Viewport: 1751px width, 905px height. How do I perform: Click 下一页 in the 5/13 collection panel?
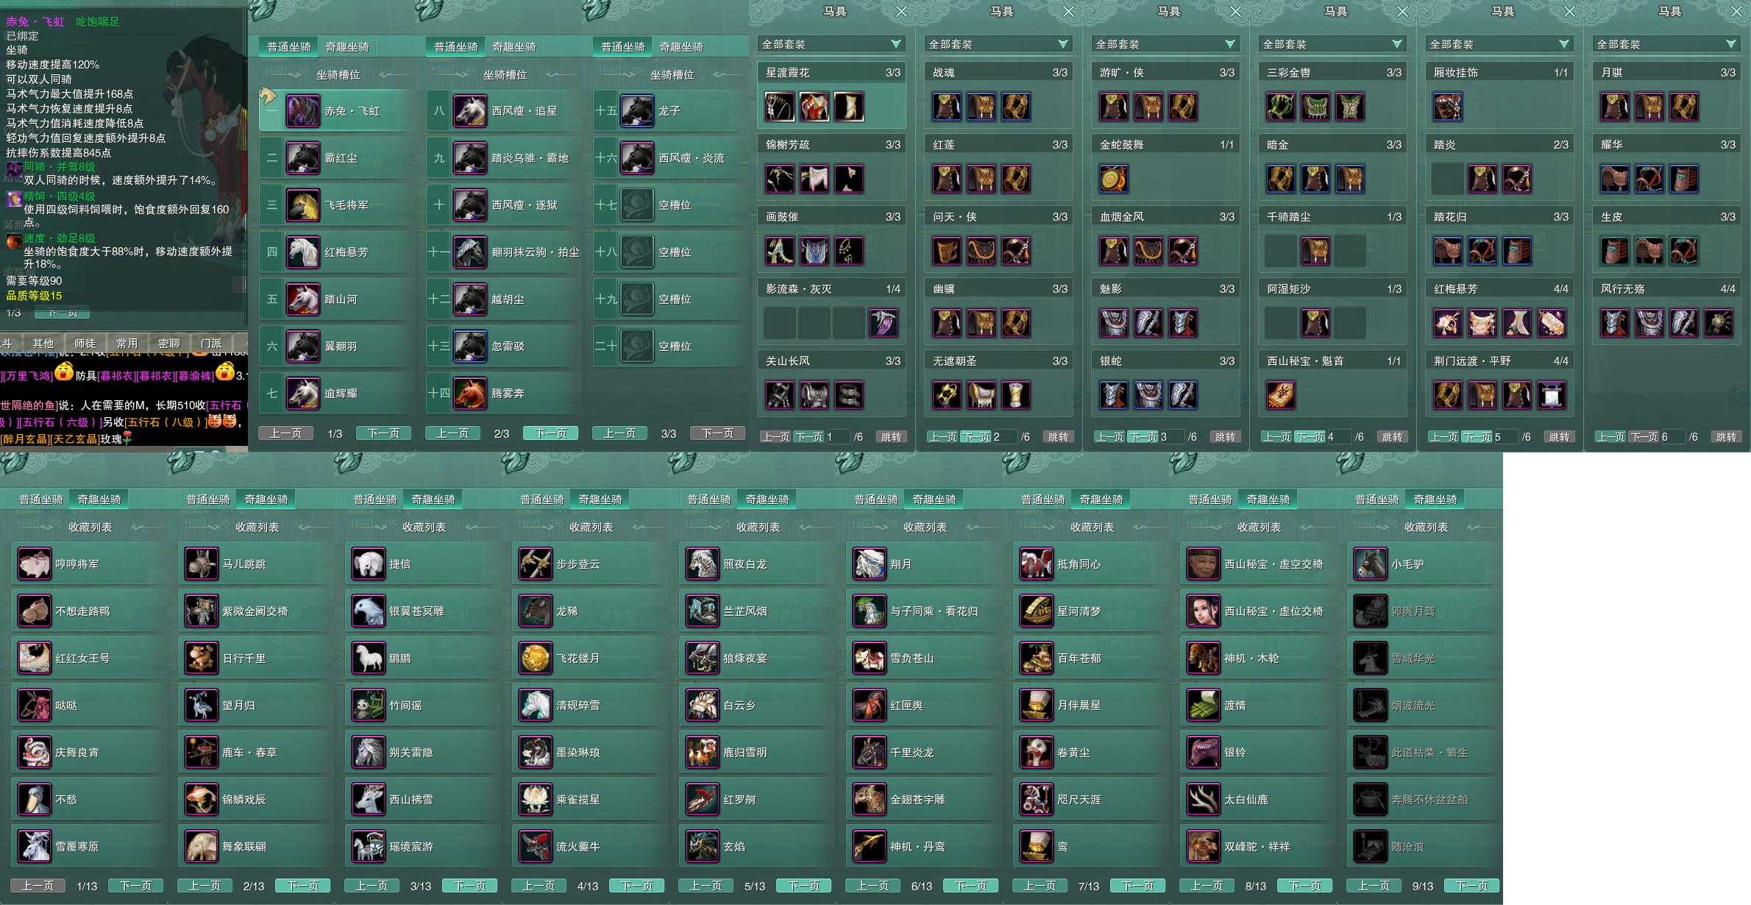[803, 886]
